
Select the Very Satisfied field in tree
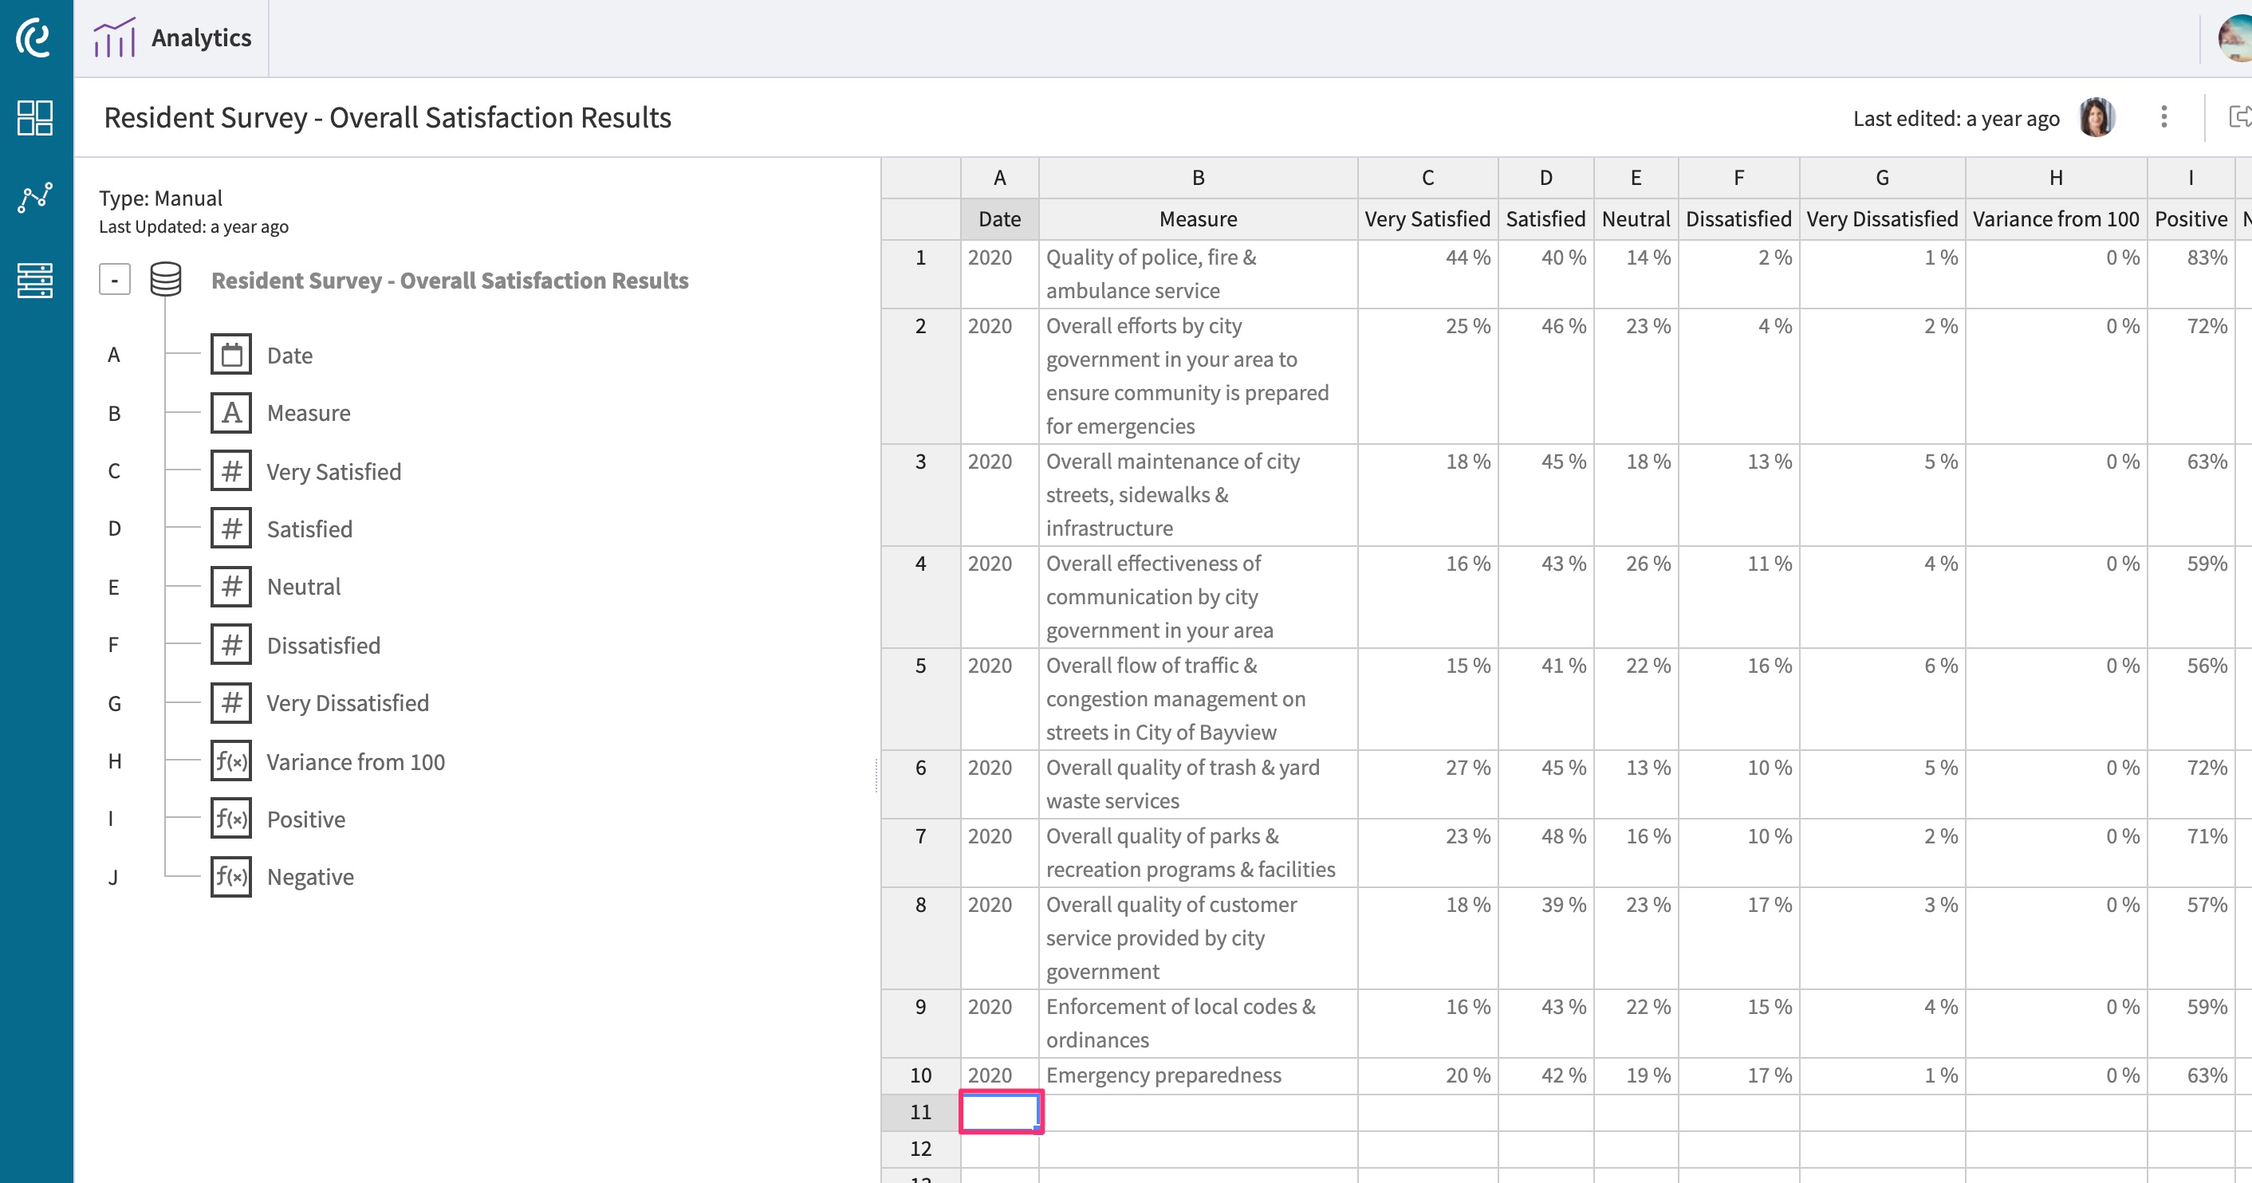point(334,472)
